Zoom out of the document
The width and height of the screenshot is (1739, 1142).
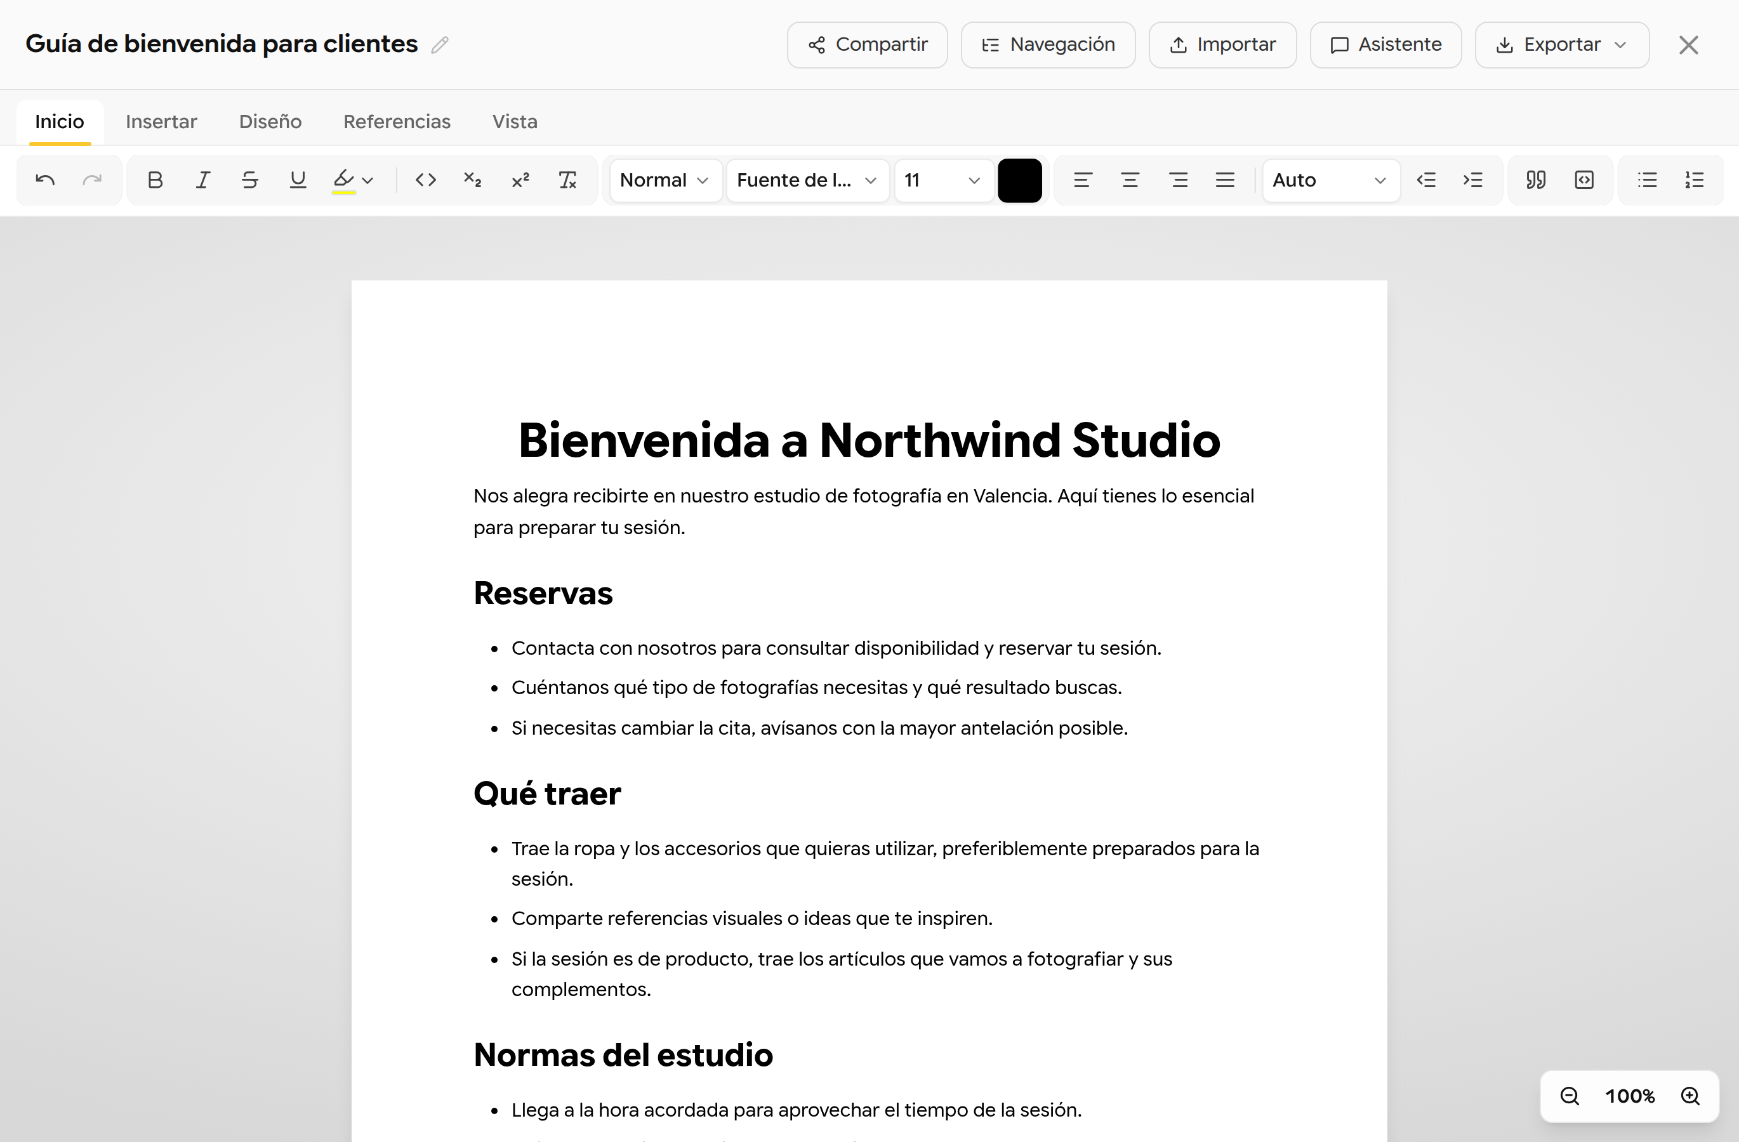pyautogui.click(x=1570, y=1095)
